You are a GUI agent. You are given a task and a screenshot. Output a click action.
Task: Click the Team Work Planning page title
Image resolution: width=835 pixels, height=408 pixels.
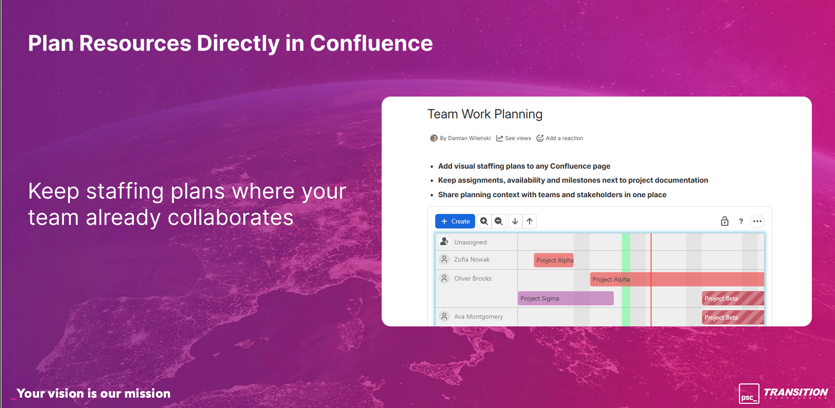(485, 114)
